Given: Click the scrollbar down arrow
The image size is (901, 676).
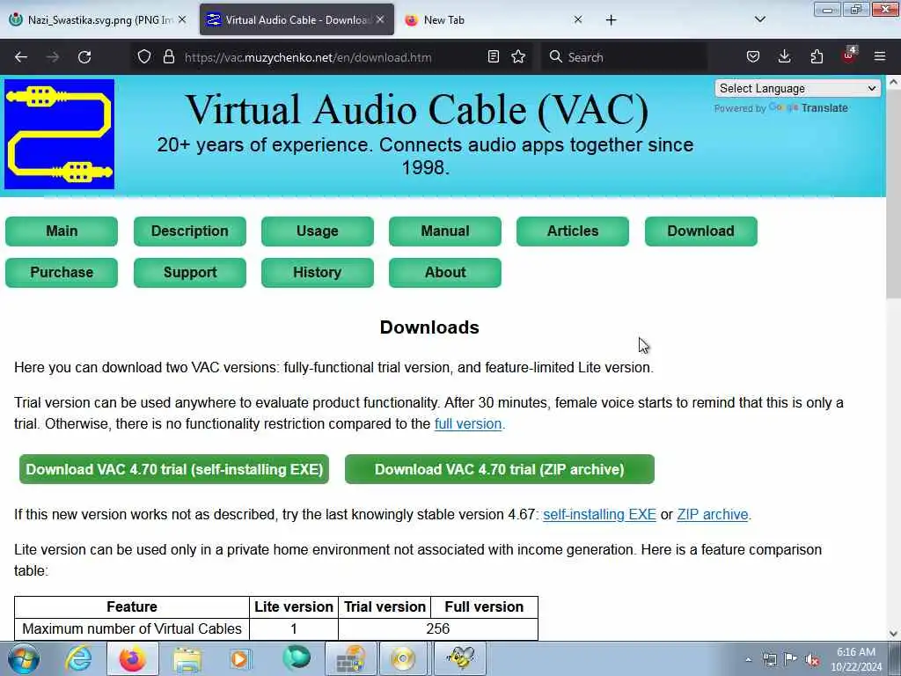Looking at the screenshot, I should pyautogui.click(x=893, y=634).
